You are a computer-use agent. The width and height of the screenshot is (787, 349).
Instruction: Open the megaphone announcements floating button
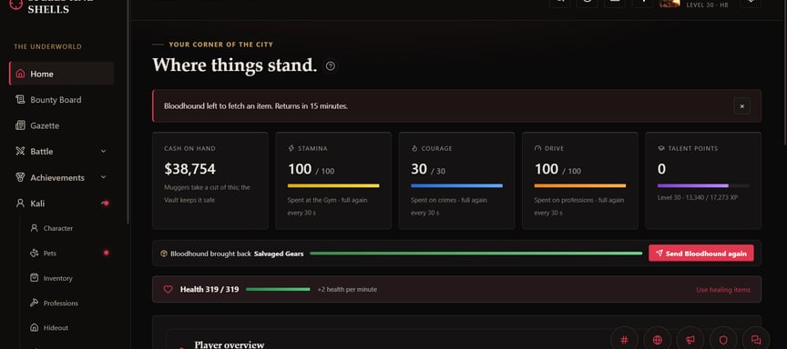pos(690,340)
